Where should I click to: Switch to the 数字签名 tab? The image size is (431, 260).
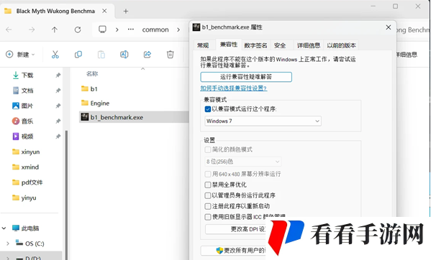(x=255, y=45)
